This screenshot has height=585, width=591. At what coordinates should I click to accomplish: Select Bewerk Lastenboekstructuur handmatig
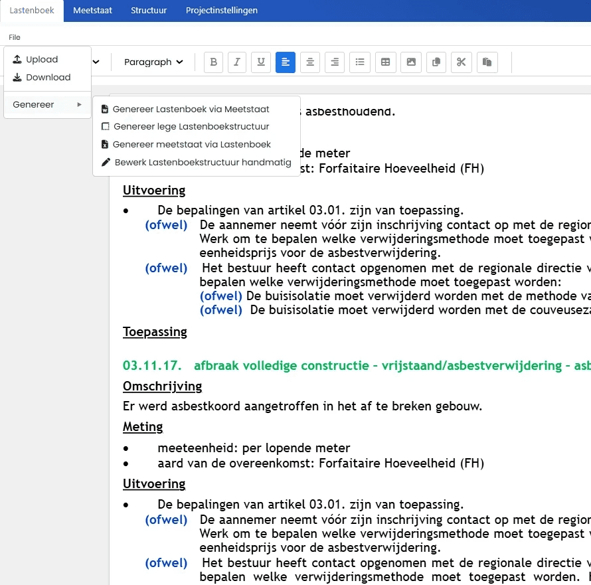pyautogui.click(x=197, y=162)
